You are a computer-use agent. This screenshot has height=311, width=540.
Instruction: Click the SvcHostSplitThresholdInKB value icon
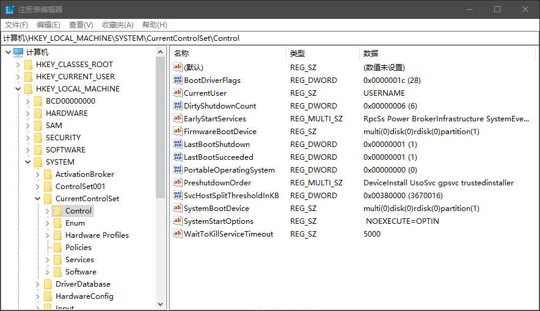coord(178,196)
